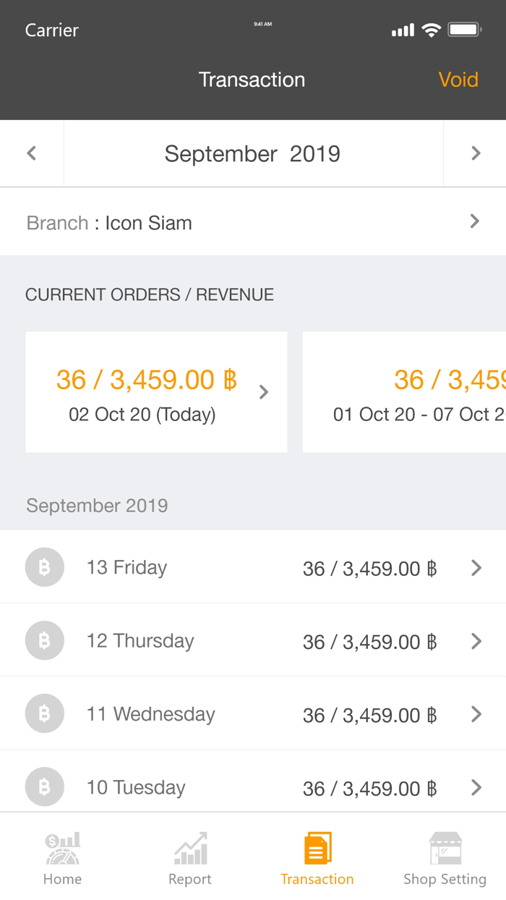The width and height of the screenshot is (506, 900).
Task: Advance to next month with right arrow
Action: tap(475, 153)
